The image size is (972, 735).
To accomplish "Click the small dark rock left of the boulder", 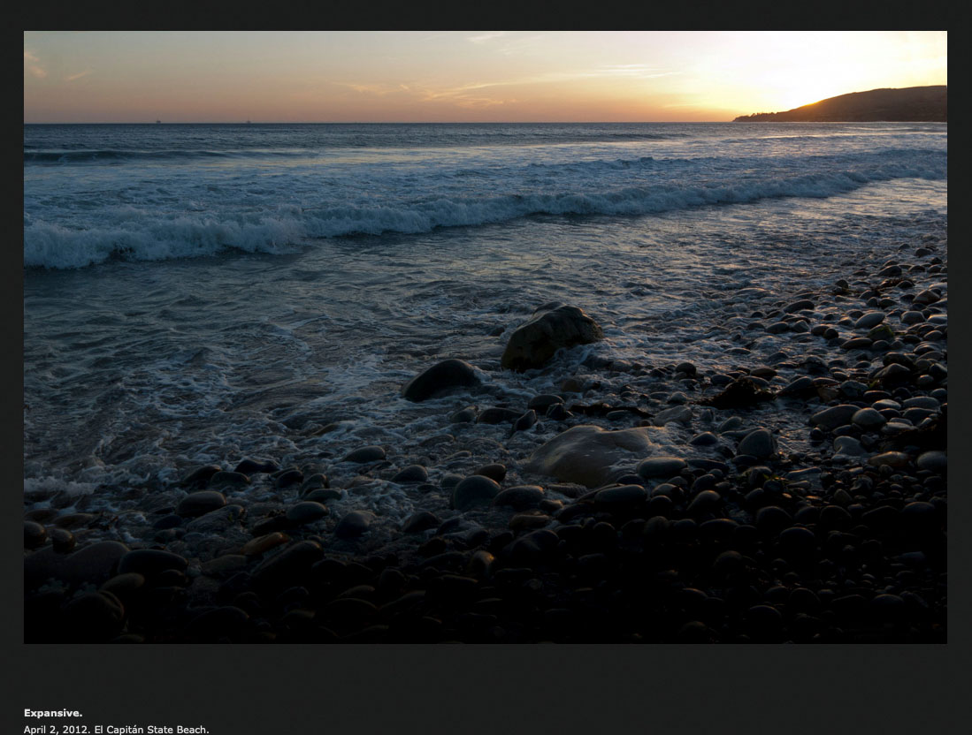I will pos(440,378).
